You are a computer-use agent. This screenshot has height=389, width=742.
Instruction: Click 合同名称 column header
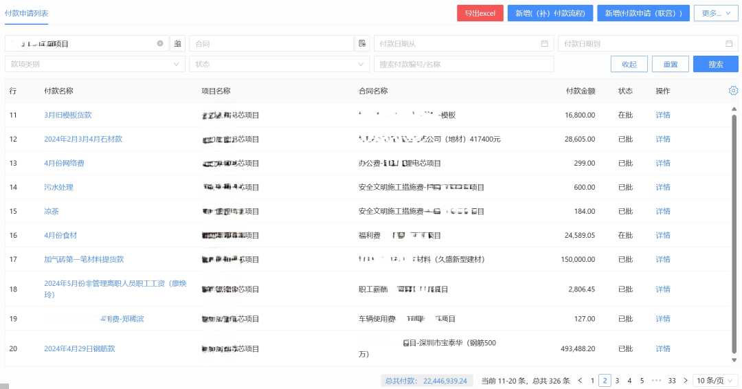coord(373,91)
